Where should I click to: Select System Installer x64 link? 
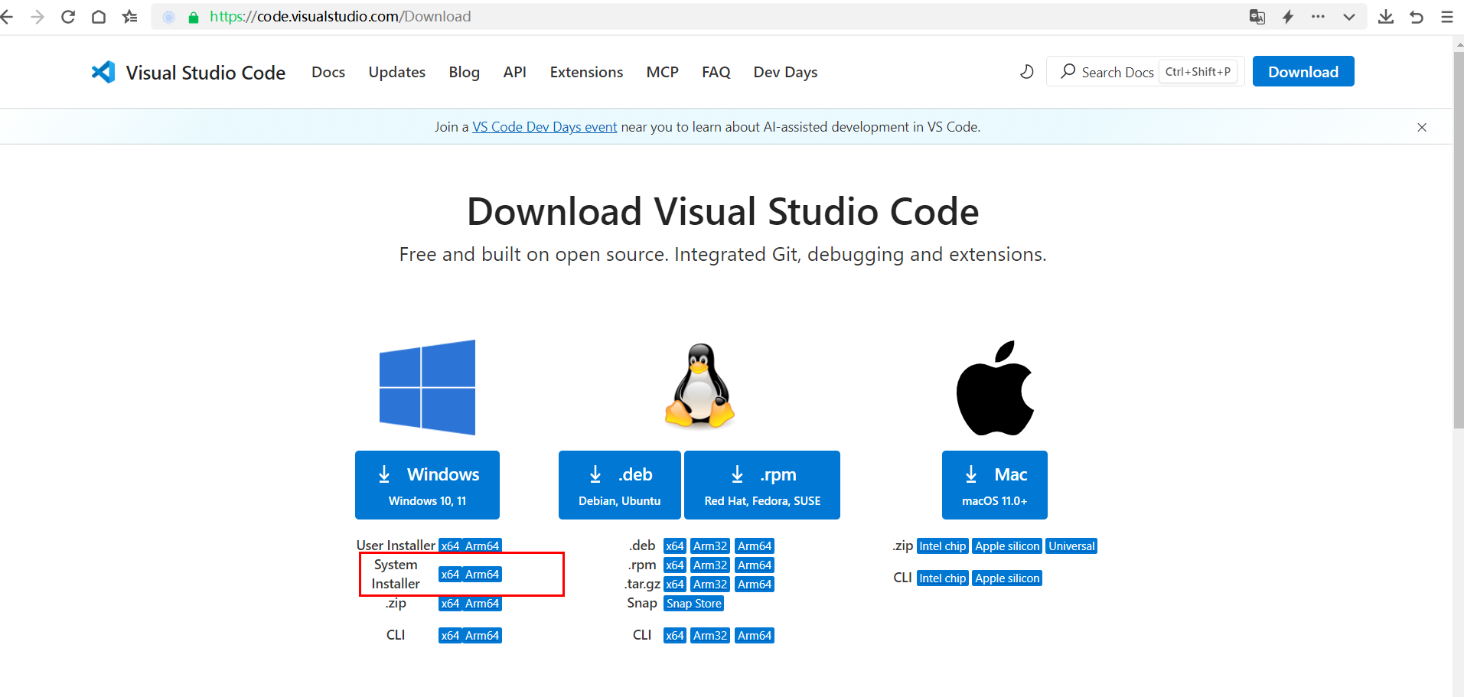pyautogui.click(x=450, y=575)
